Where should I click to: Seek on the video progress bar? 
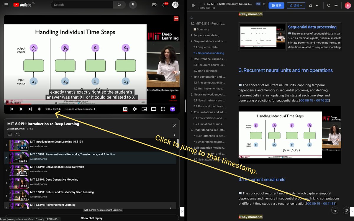coord(91,104)
